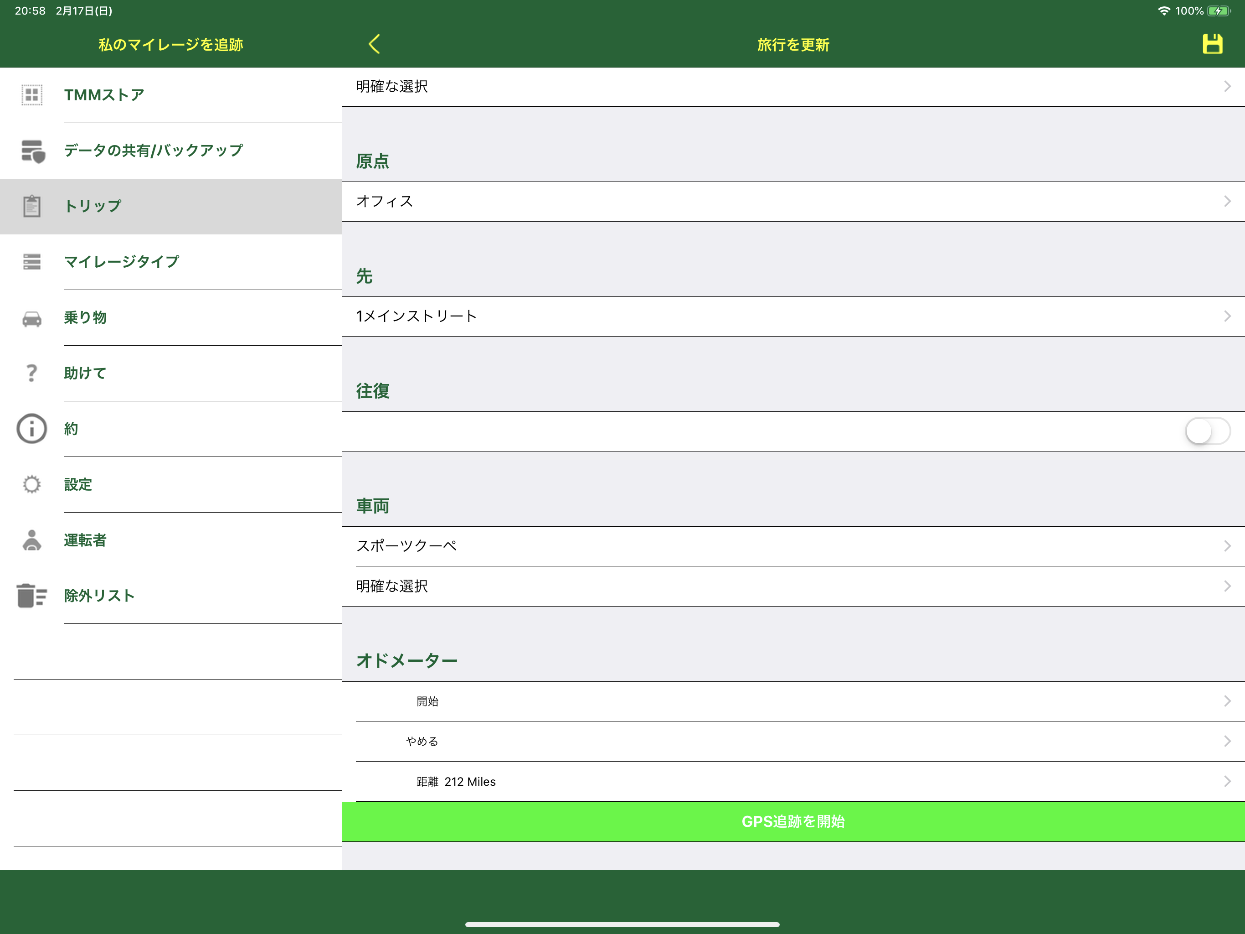Open the 約 info circle icon
This screenshot has width=1245, height=934.
point(32,429)
